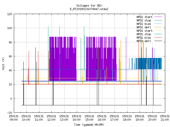The height and width of the screenshot is (127, 170).
Task: Click the 'Voltages for MEX' chart title
Action: coord(89,6)
